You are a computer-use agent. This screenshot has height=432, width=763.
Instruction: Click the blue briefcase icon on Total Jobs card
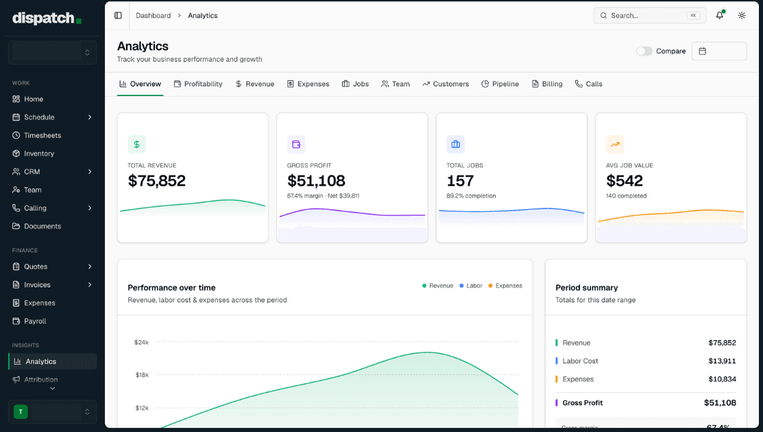click(455, 144)
